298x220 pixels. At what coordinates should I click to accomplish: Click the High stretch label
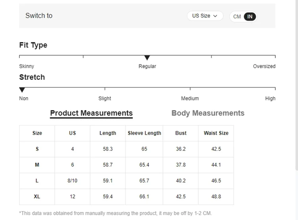(270, 98)
